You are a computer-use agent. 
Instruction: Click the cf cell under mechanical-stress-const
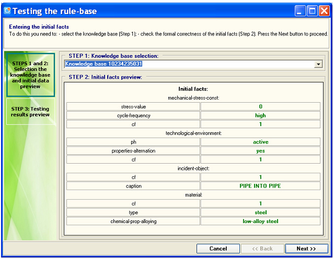[133, 124]
